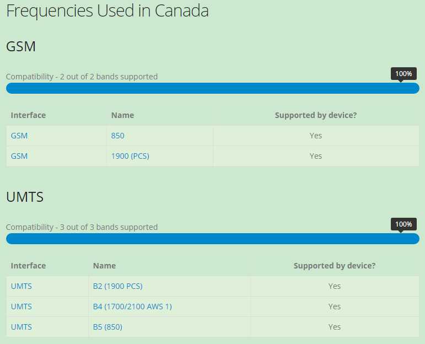Click GSM table Interface column header
Image resolution: width=425 pixels, height=344 pixels.
click(x=28, y=115)
